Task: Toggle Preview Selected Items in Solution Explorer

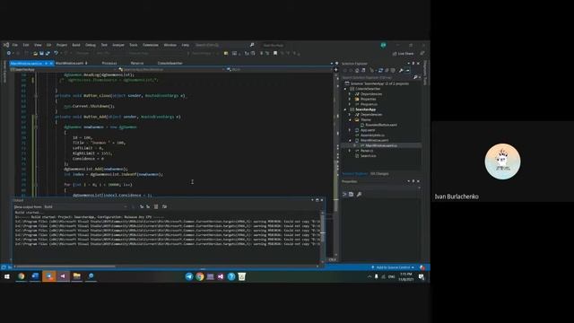Action: tap(408, 70)
